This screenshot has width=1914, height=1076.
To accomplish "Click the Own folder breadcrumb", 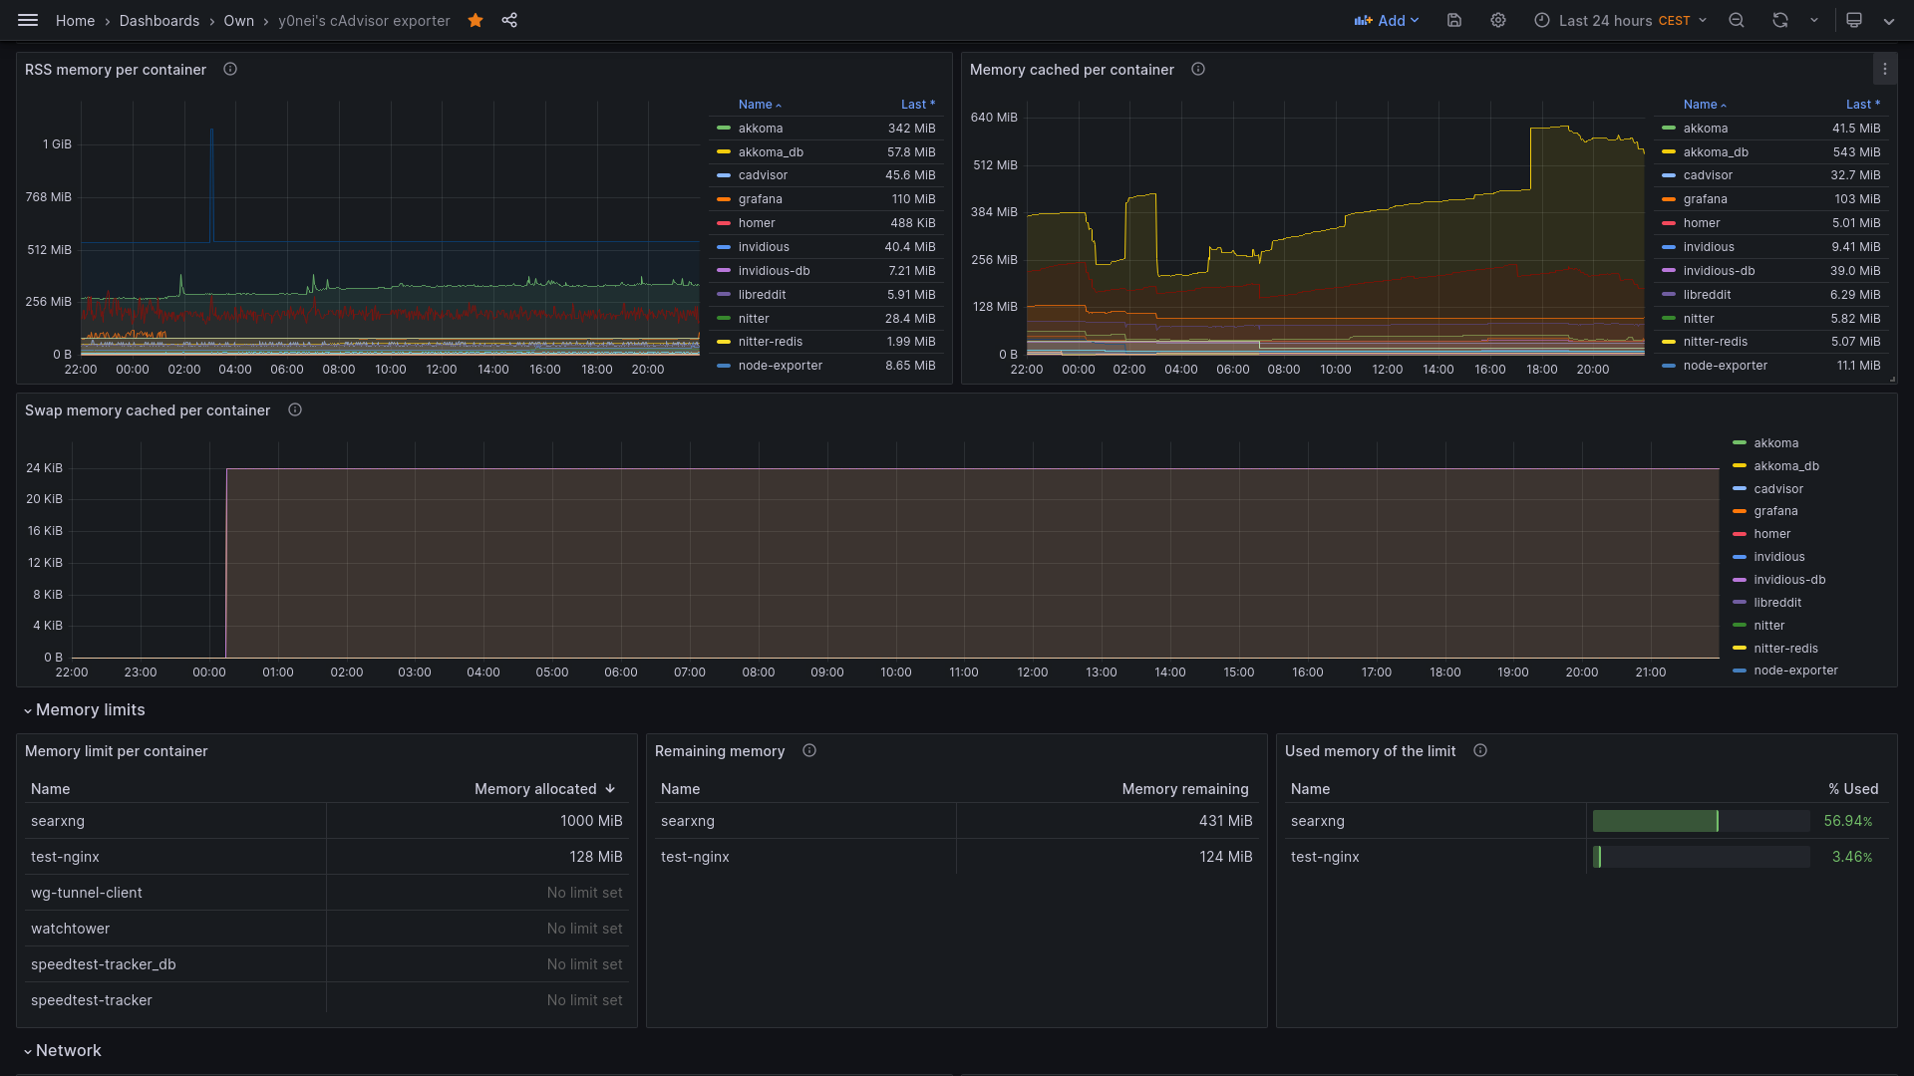I will [238, 20].
